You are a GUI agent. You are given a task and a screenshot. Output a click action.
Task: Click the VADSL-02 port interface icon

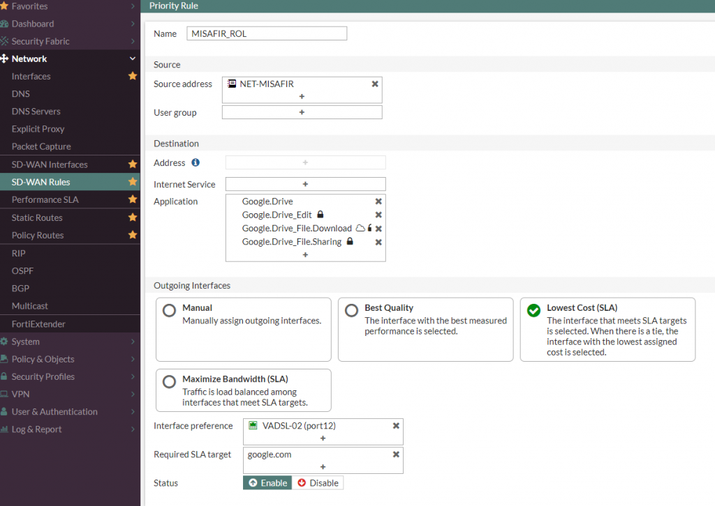click(x=253, y=425)
